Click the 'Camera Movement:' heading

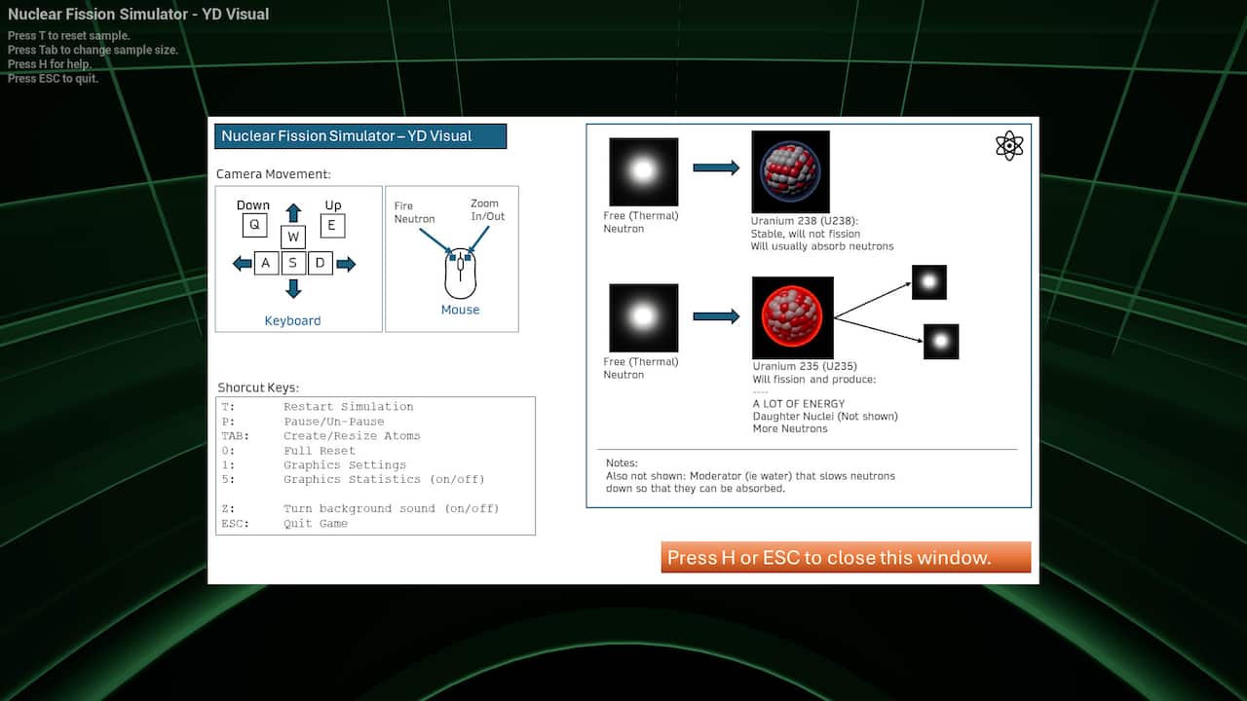(x=274, y=174)
